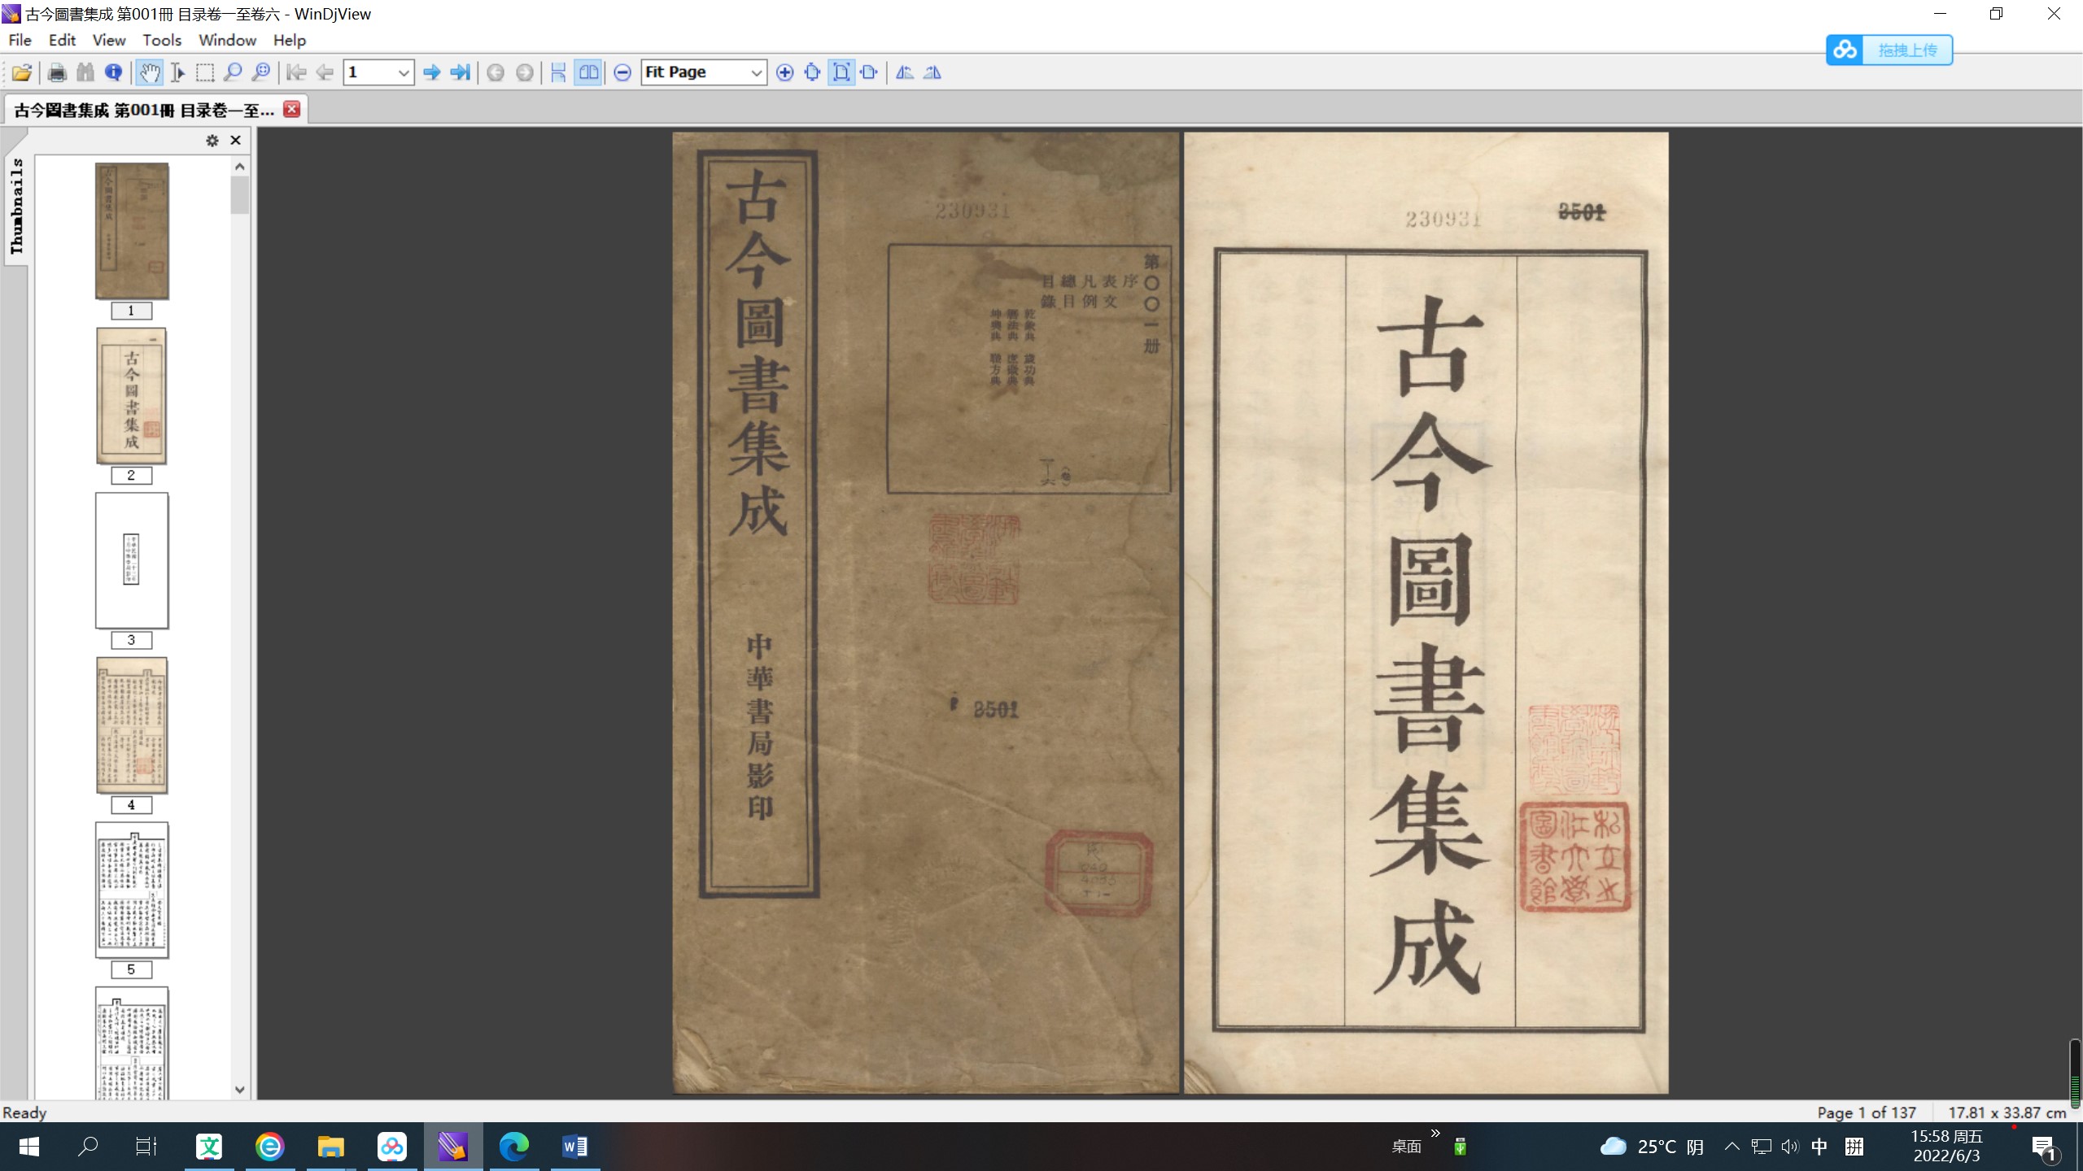This screenshot has width=2083, height=1171.
Task: Select the 古今圖書集成 document tab
Action: [x=144, y=110]
